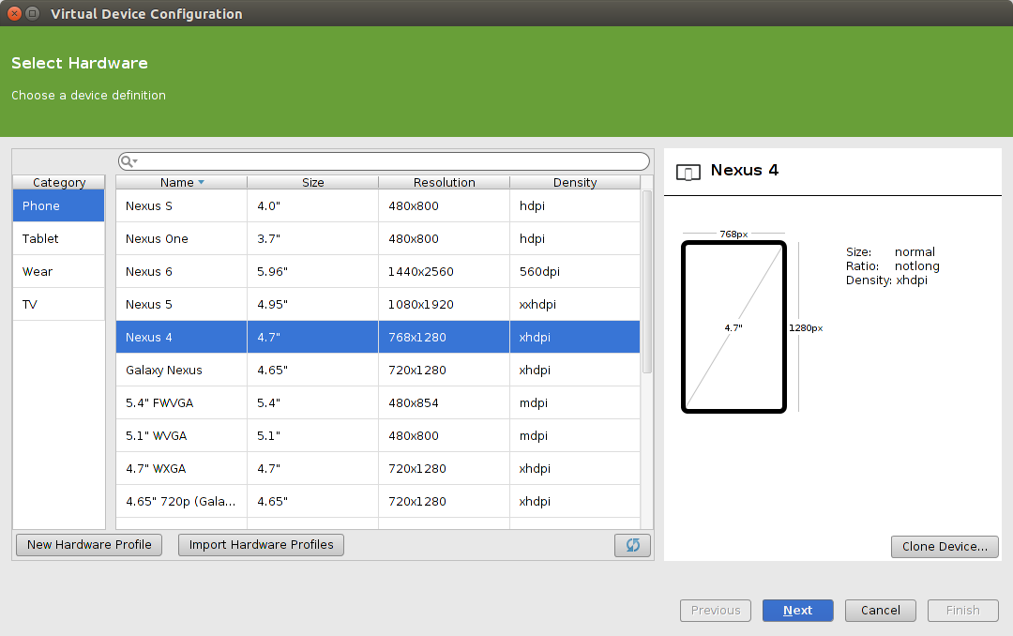The width and height of the screenshot is (1013, 636).
Task: Click the device table vertical scrollbar
Action: [646, 281]
